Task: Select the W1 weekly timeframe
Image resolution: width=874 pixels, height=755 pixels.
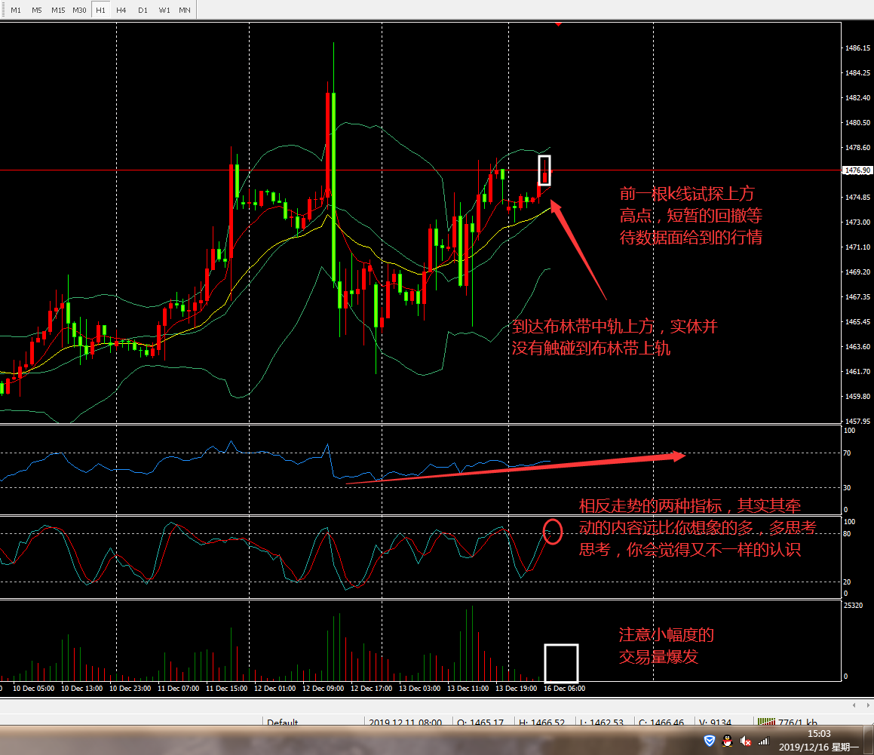Action: [164, 11]
